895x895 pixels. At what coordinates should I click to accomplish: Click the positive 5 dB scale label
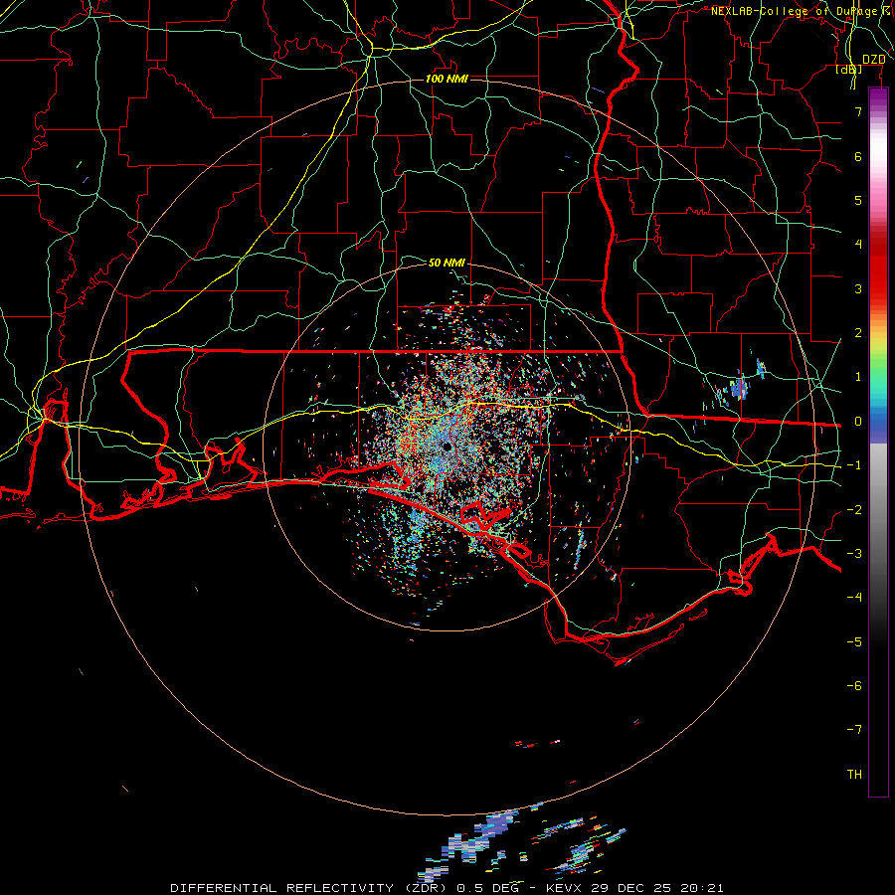pos(858,200)
